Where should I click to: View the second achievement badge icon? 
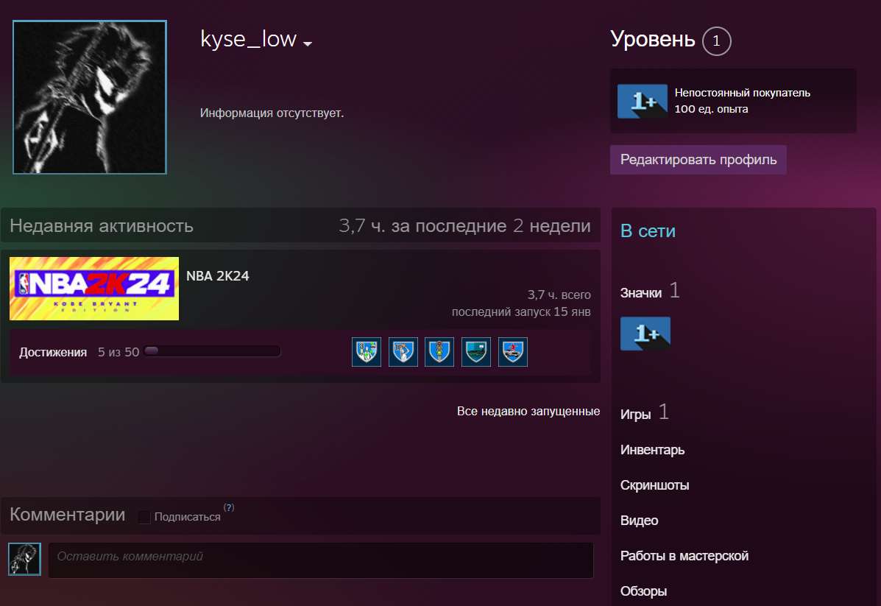coord(403,351)
